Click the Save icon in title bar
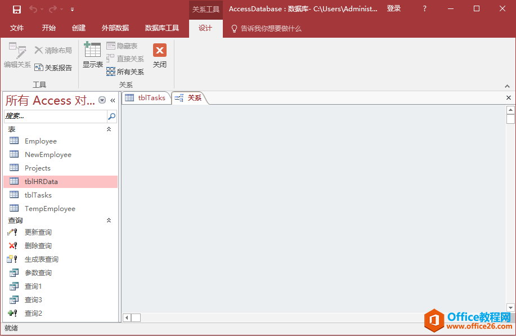The height and width of the screenshot is (336, 516). pos(16,9)
